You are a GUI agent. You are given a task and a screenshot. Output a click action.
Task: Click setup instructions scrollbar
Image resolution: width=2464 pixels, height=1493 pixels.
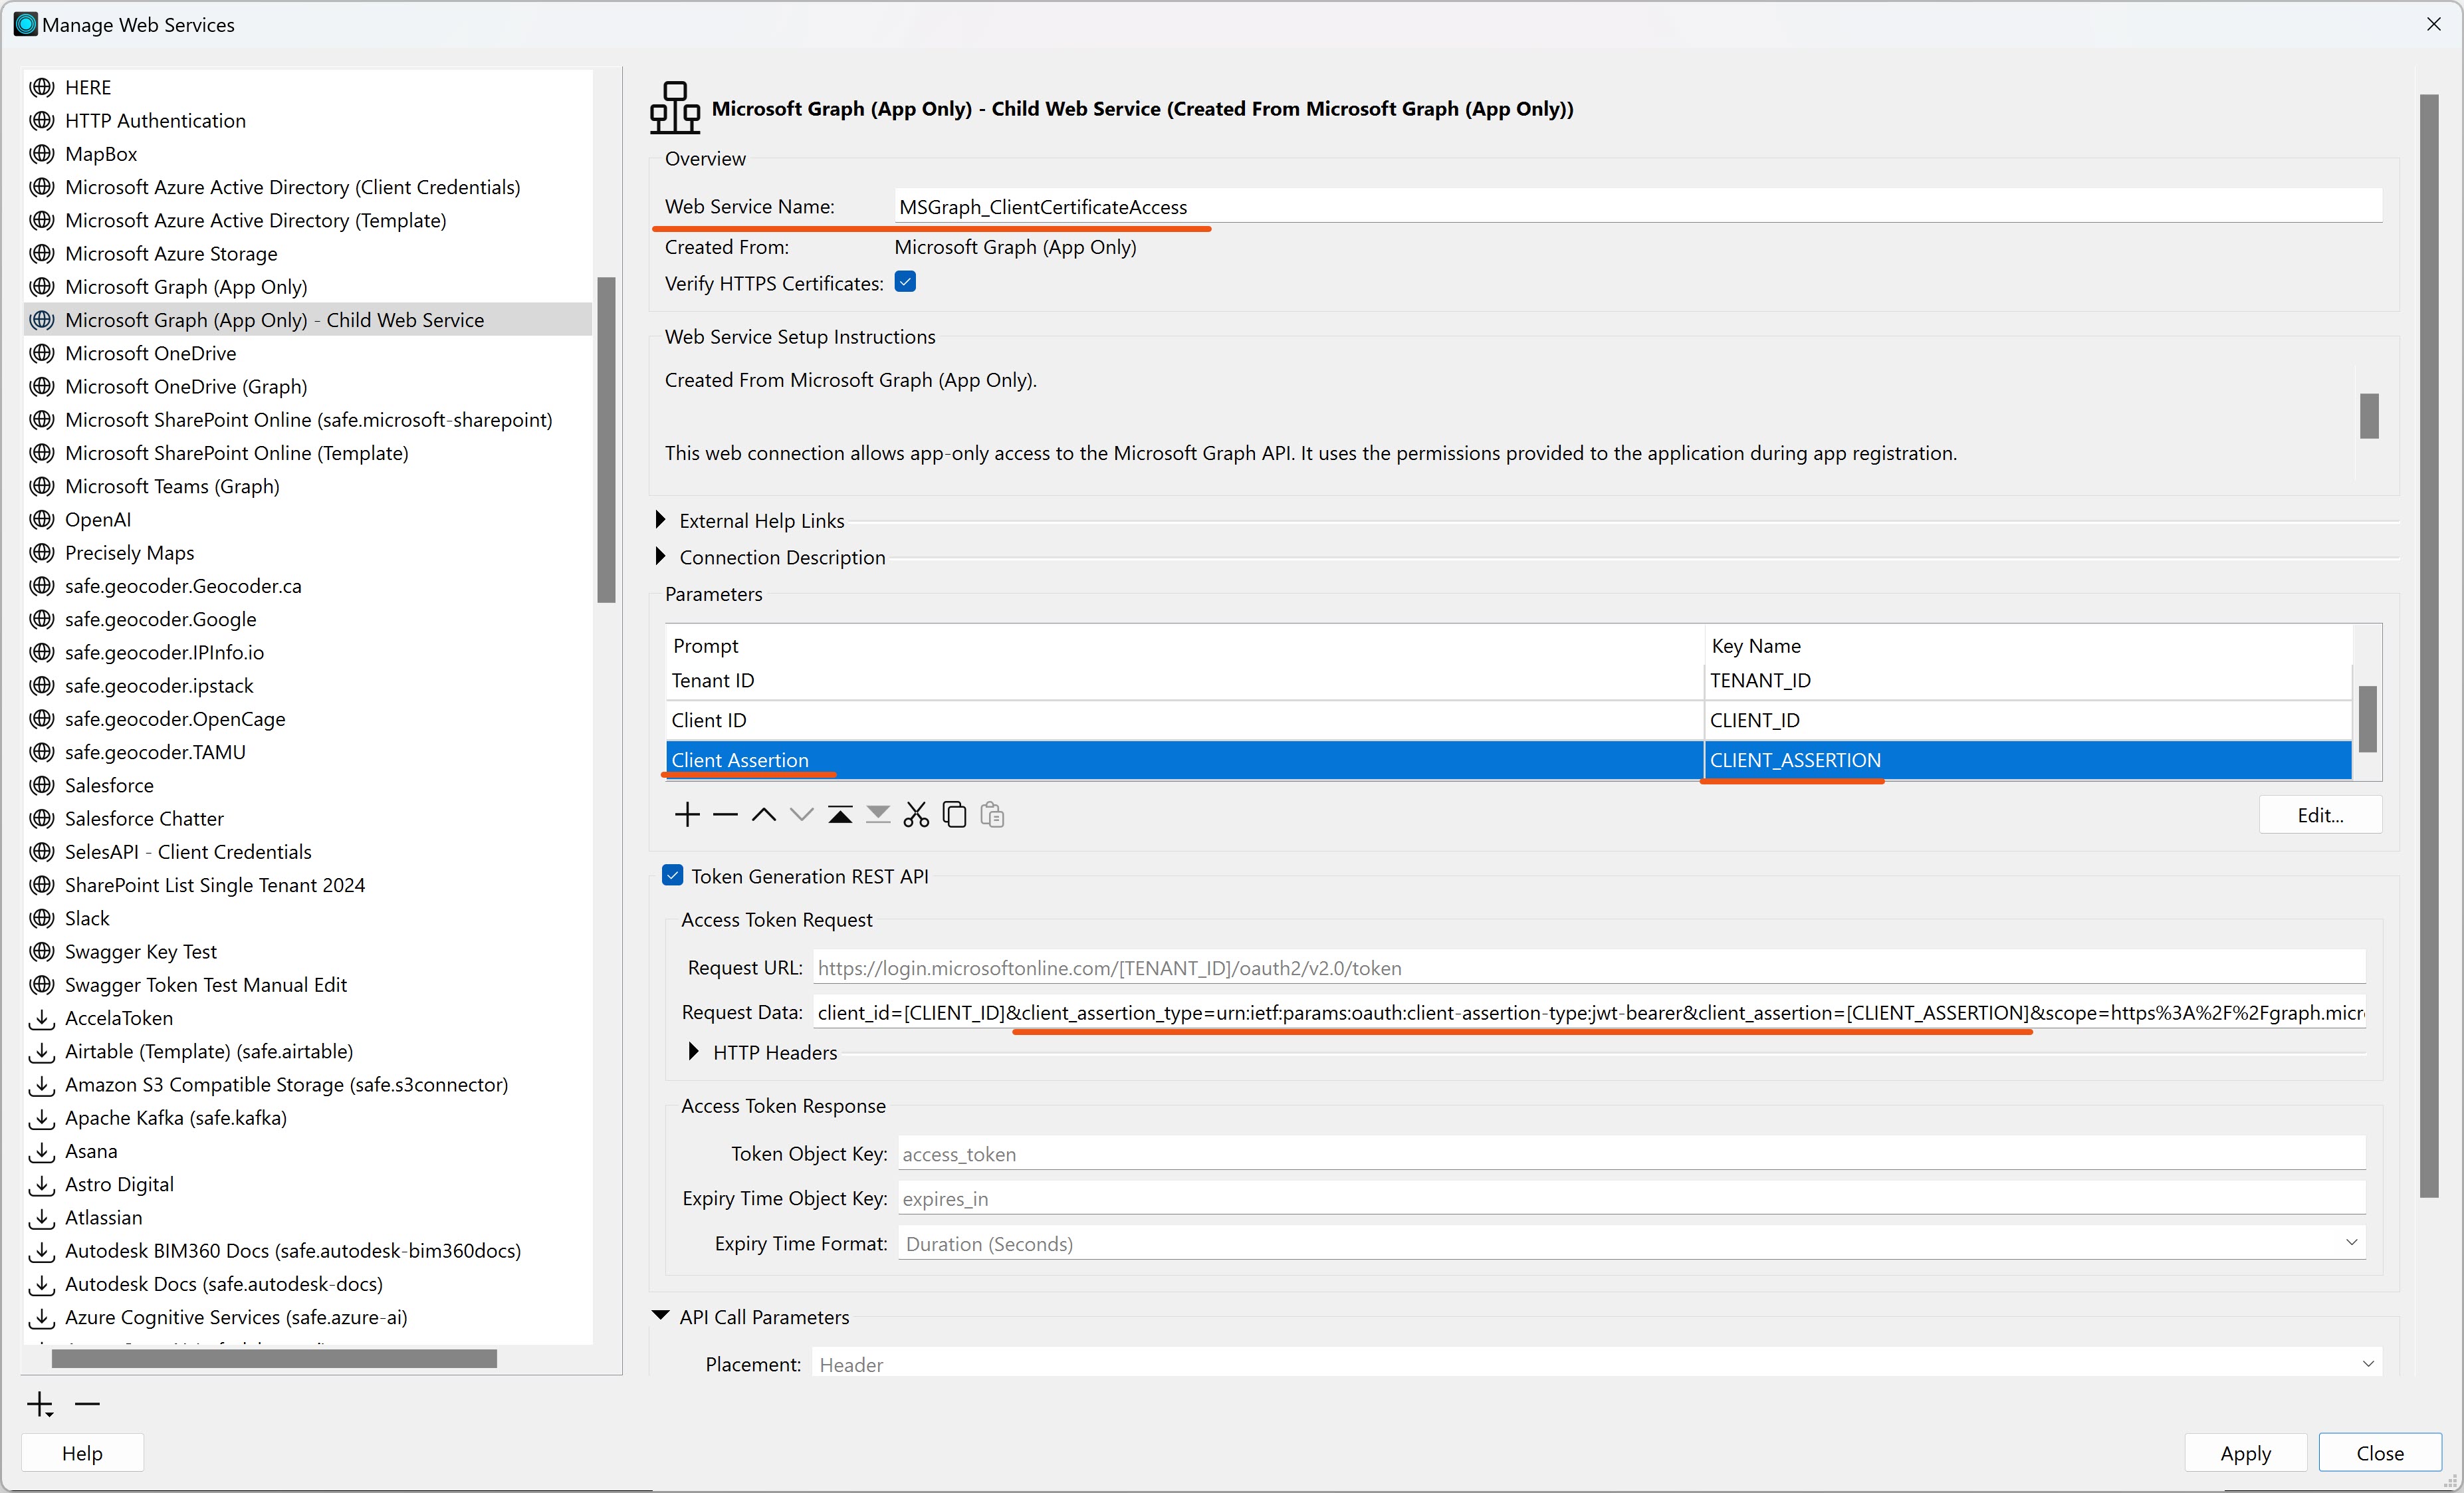2369,415
